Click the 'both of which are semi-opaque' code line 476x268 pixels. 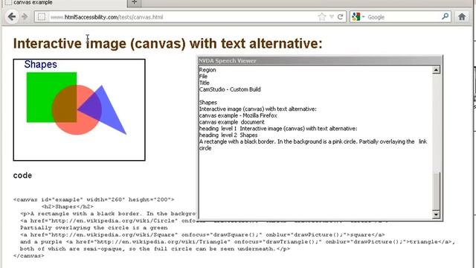click(x=155, y=249)
